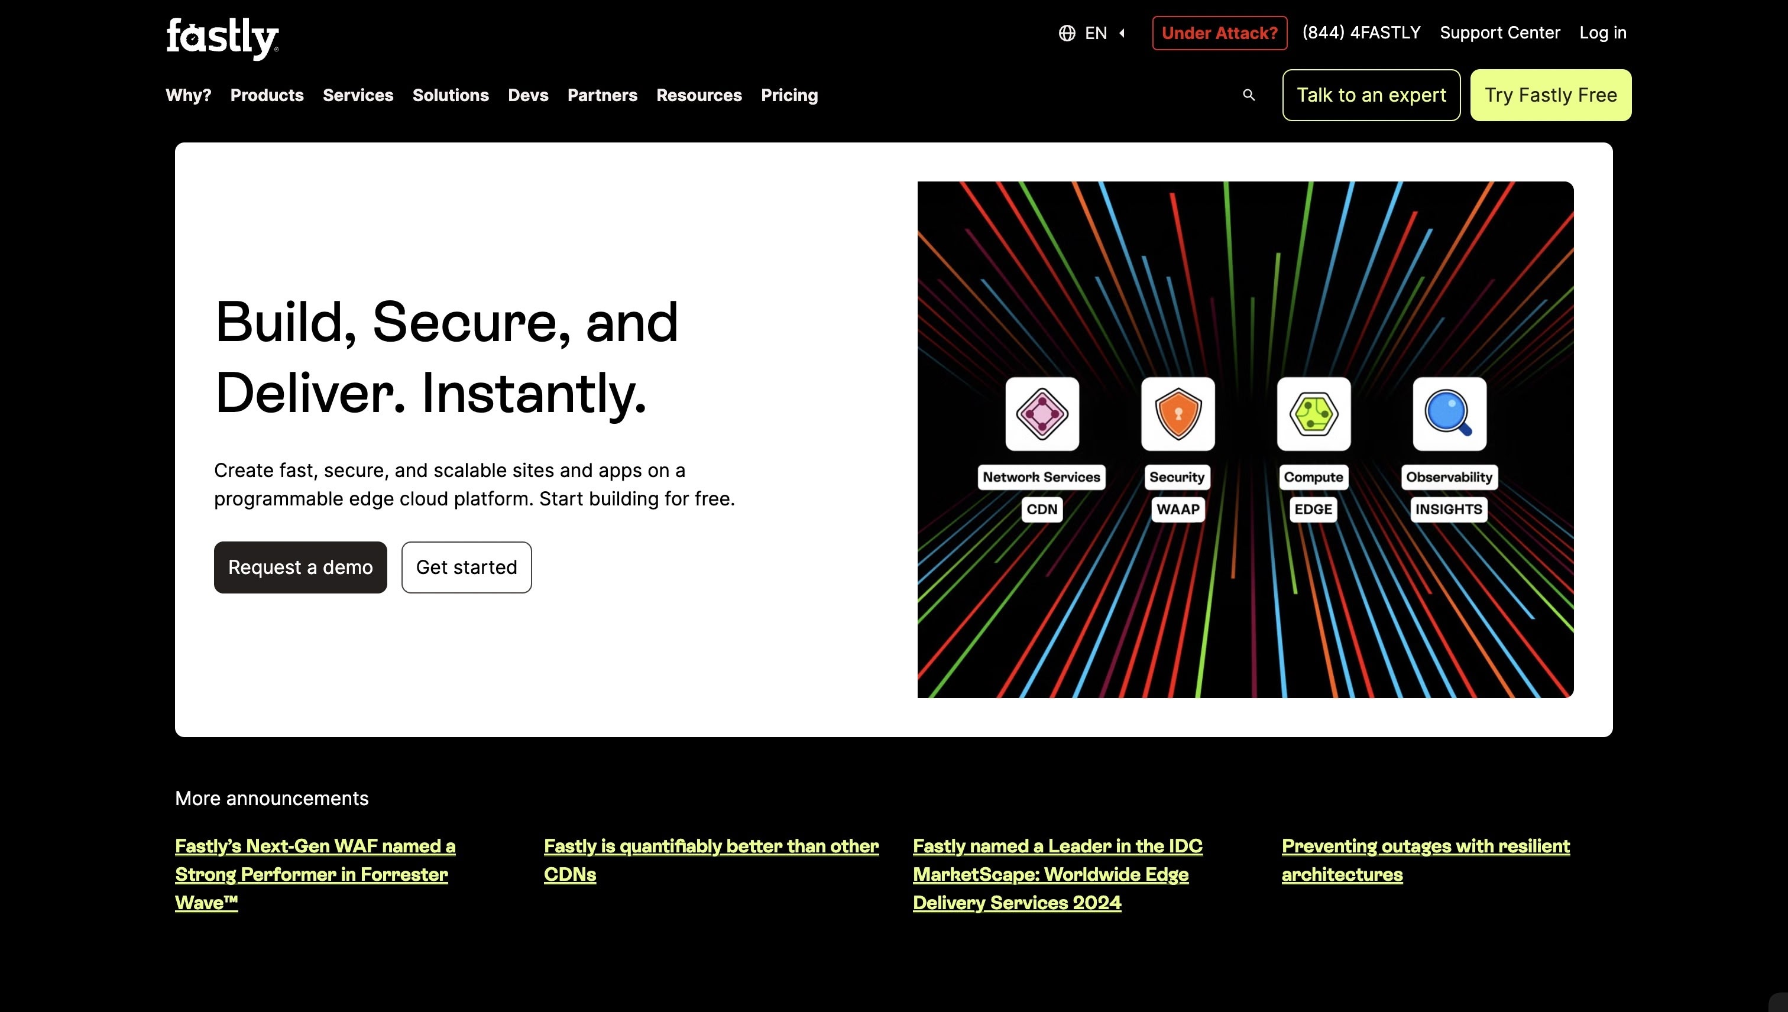Screen dimensions: 1788x1012
Task: Open the IDC MarketScape Leader announcement
Action: (x=1057, y=874)
